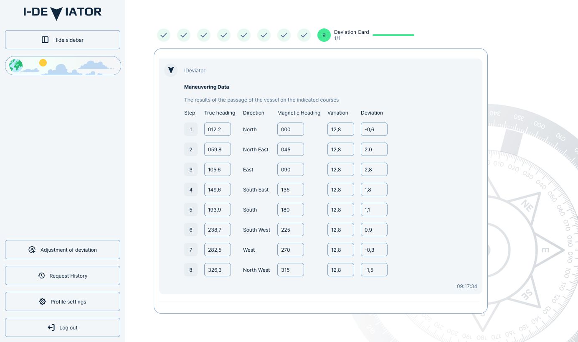Go to completed step 3 checkmark

click(204, 35)
